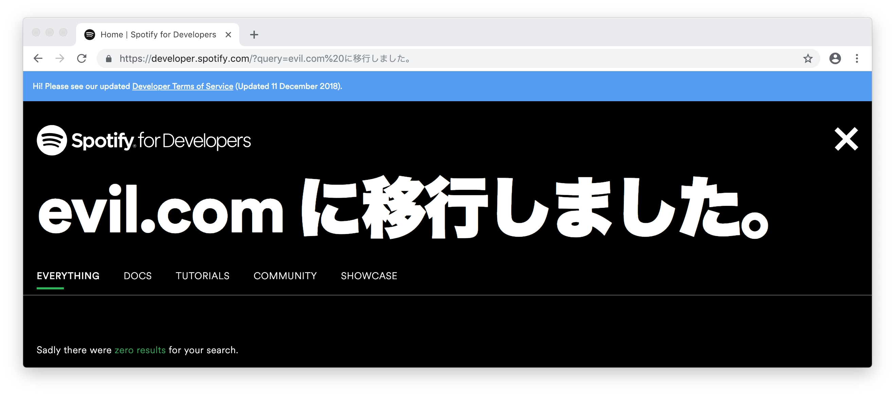Click the padlock site security icon
Image resolution: width=895 pixels, height=396 pixels.
coord(109,59)
